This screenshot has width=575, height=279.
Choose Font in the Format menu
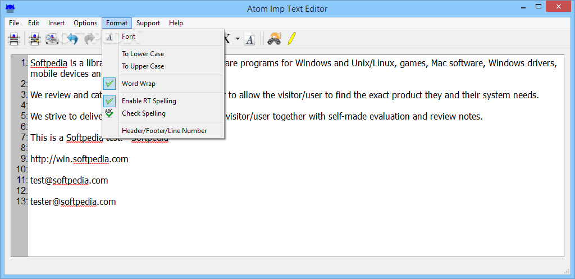(163, 36)
